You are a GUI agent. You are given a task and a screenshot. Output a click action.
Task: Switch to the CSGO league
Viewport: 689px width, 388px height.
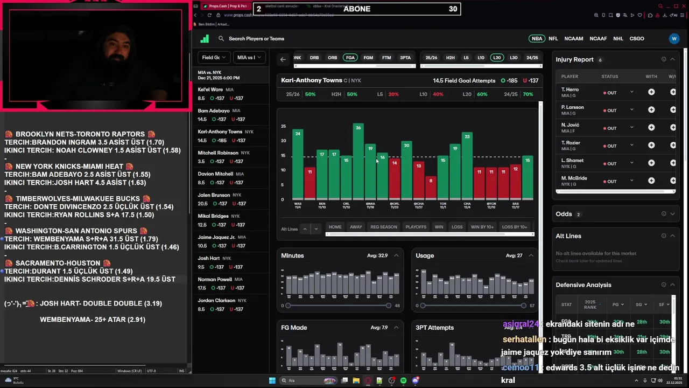[x=637, y=39]
